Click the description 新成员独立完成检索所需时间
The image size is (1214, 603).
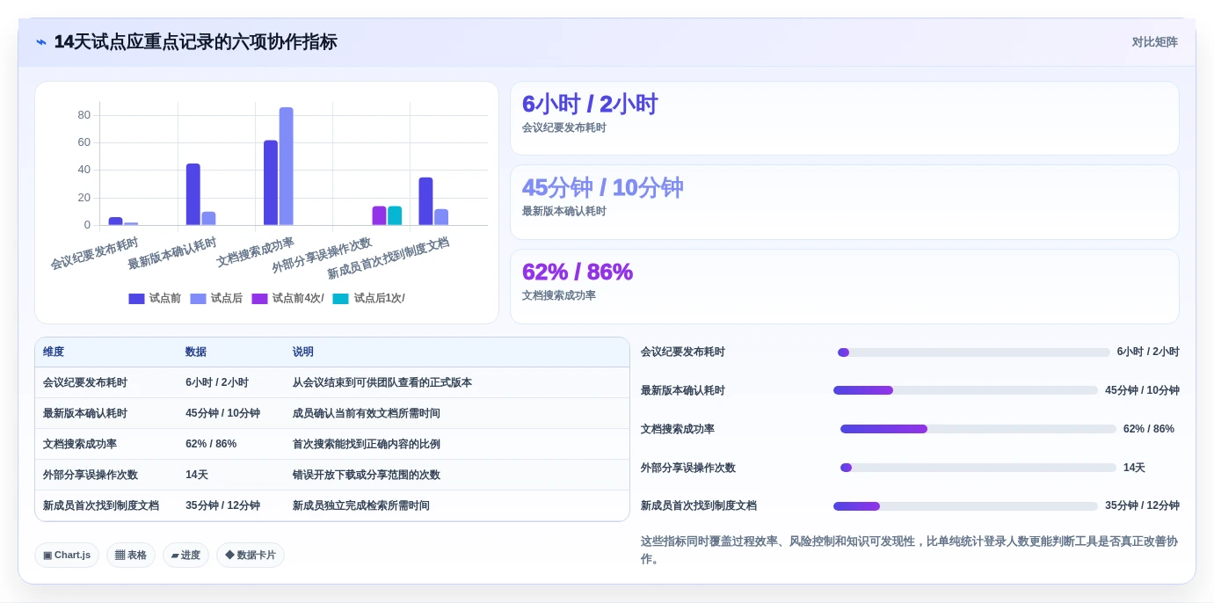click(x=361, y=505)
